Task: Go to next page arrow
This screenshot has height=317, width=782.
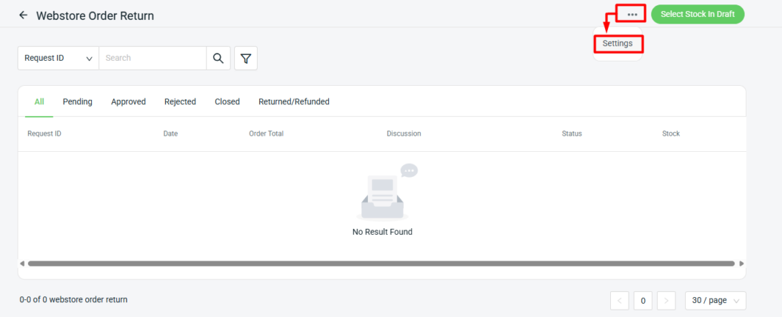Action: (666, 300)
